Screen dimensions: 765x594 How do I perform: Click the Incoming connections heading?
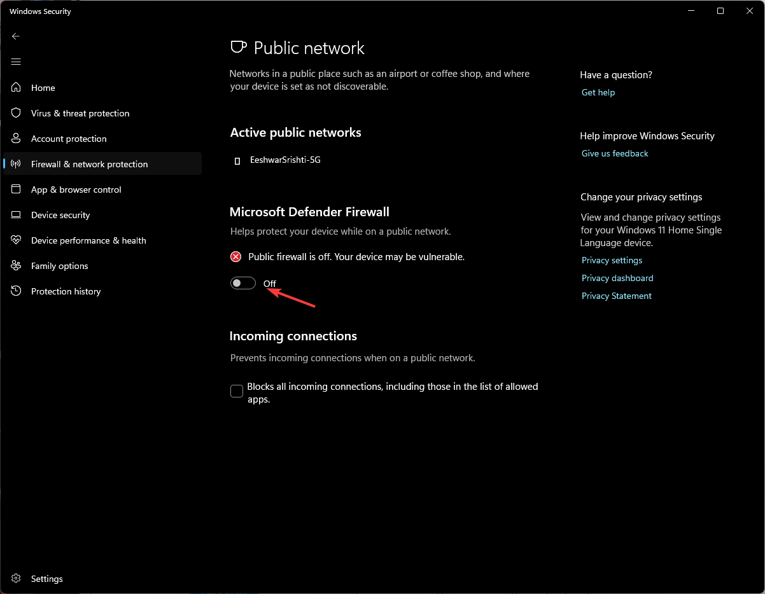(x=293, y=336)
